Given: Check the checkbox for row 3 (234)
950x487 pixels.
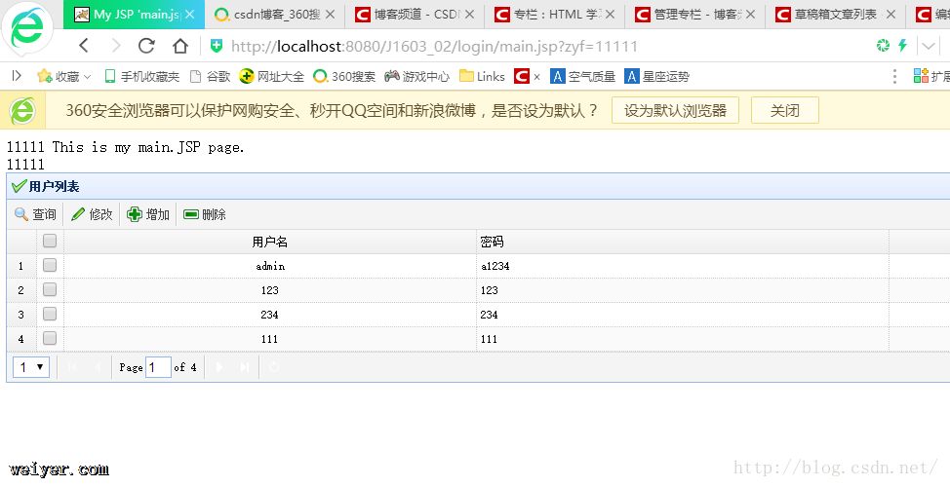Looking at the screenshot, I should click(x=50, y=314).
